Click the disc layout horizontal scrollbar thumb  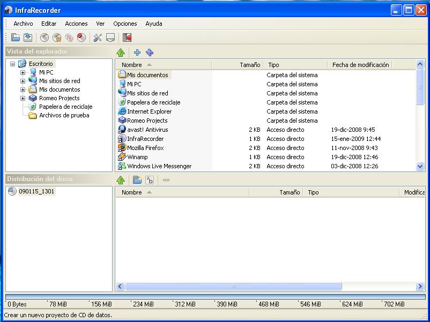(233, 287)
